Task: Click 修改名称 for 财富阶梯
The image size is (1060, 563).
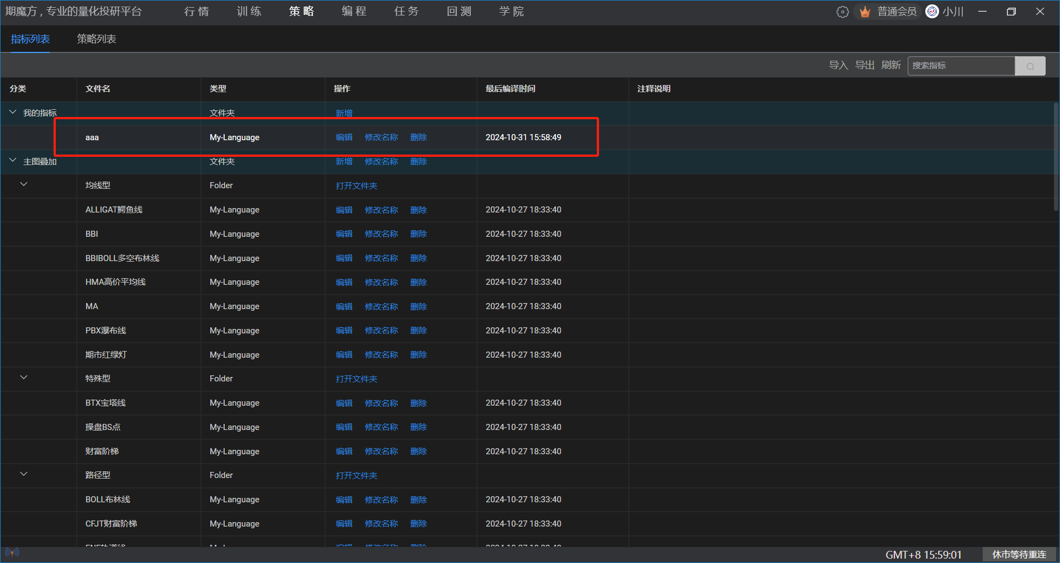Action: (381, 452)
